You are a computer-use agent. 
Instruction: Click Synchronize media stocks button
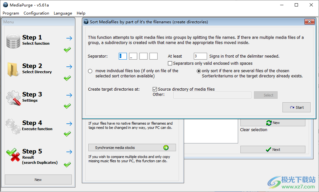132,148
